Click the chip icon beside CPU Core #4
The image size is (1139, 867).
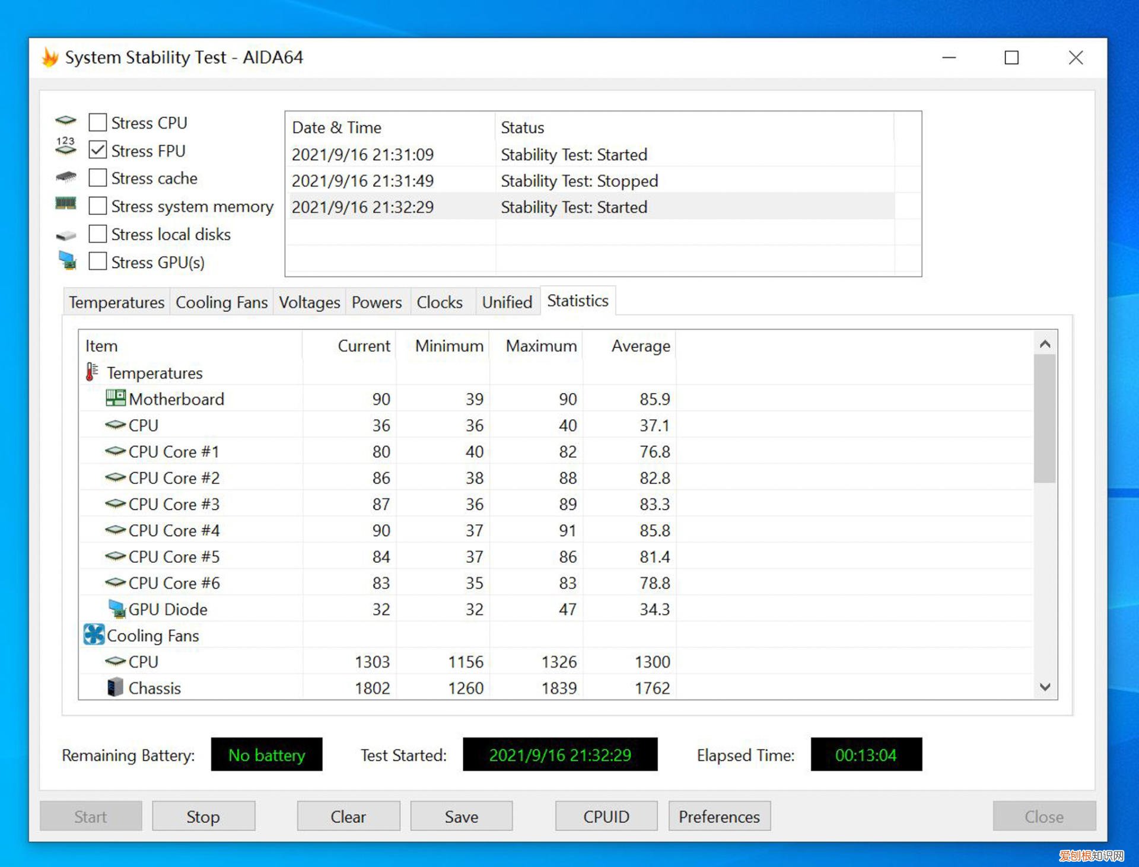coord(115,530)
